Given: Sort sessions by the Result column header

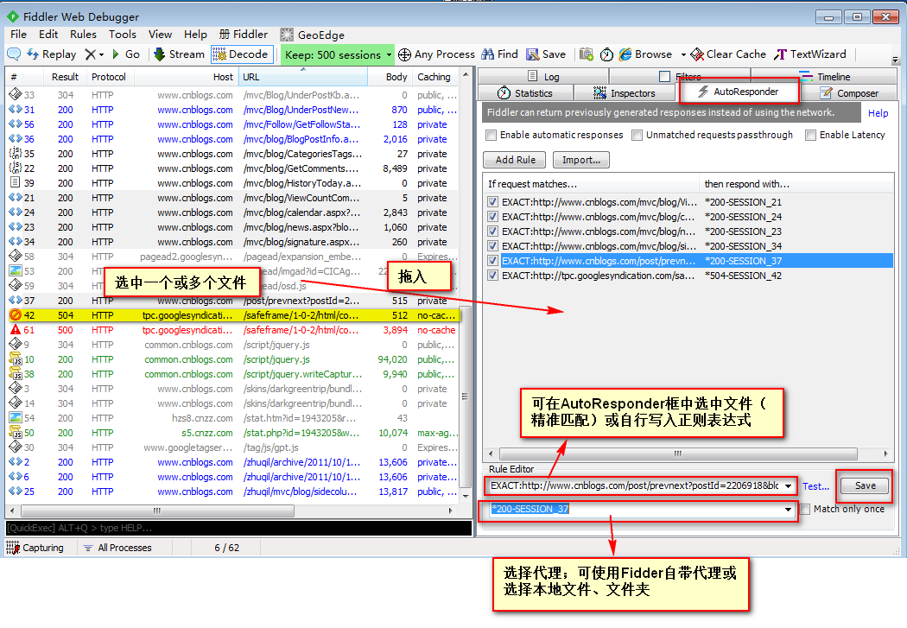Looking at the screenshot, I should (65, 77).
